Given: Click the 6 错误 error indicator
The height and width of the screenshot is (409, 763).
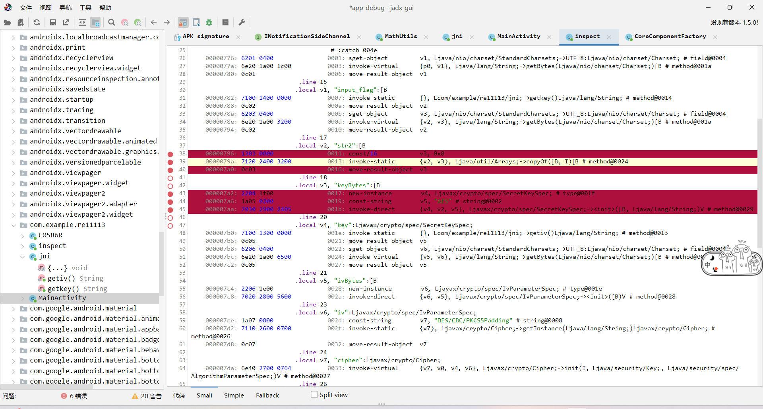Looking at the screenshot, I should click(74, 396).
